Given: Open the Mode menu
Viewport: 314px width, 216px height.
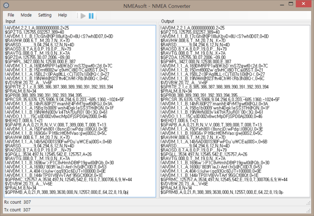Looking at the screenshot, I should pyautogui.click(x=26, y=15).
